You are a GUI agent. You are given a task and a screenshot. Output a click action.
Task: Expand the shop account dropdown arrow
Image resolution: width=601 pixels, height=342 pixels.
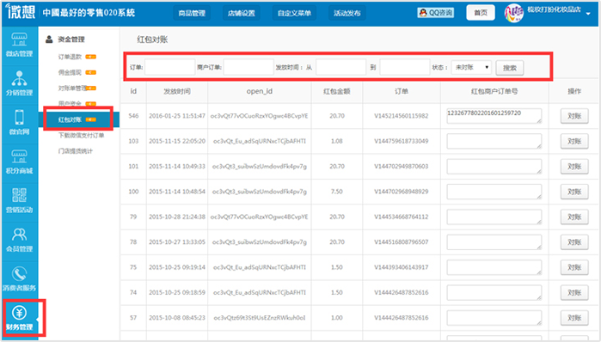click(x=588, y=14)
